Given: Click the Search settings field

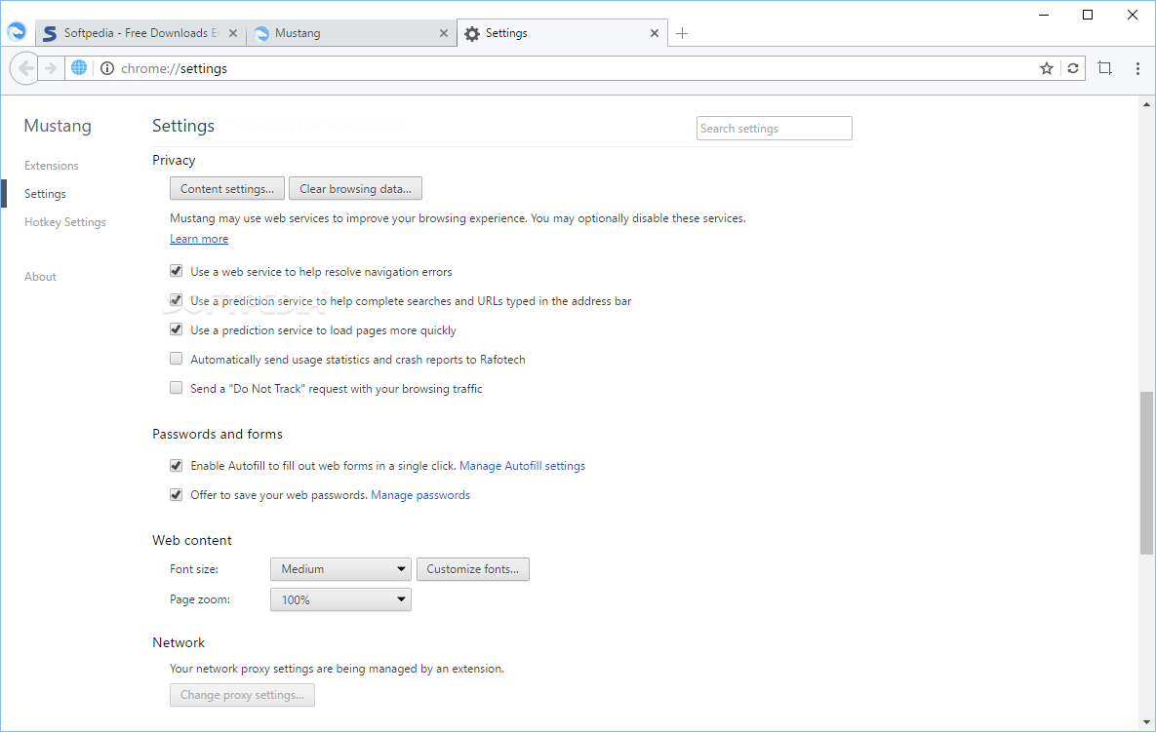Looking at the screenshot, I should pyautogui.click(x=775, y=128).
